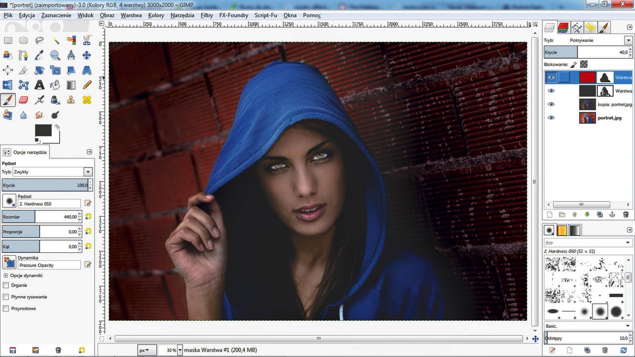Select the red layer thumbnail of top Warstwa
The image size is (635, 357).
(587, 77)
